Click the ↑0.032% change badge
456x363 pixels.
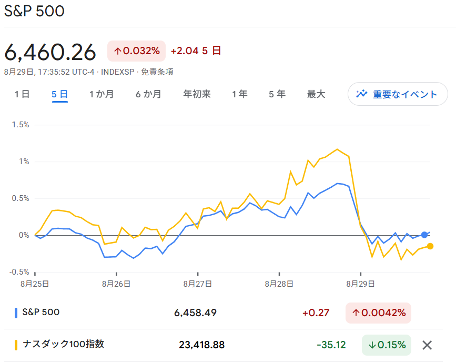pos(136,51)
